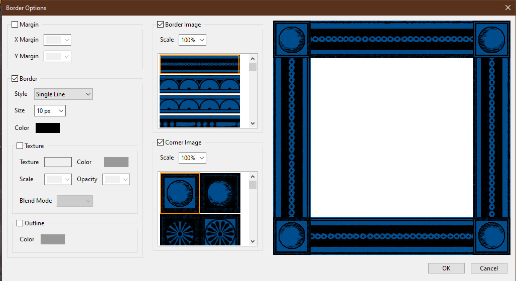Uncheck the Border Image checkbox
The image size is (516, 281).
[x=160, y=25]
